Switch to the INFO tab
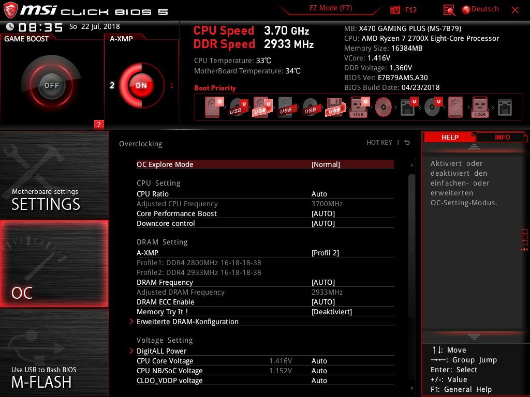The height and width of the screenshot is (397, 530). [502, 137]
